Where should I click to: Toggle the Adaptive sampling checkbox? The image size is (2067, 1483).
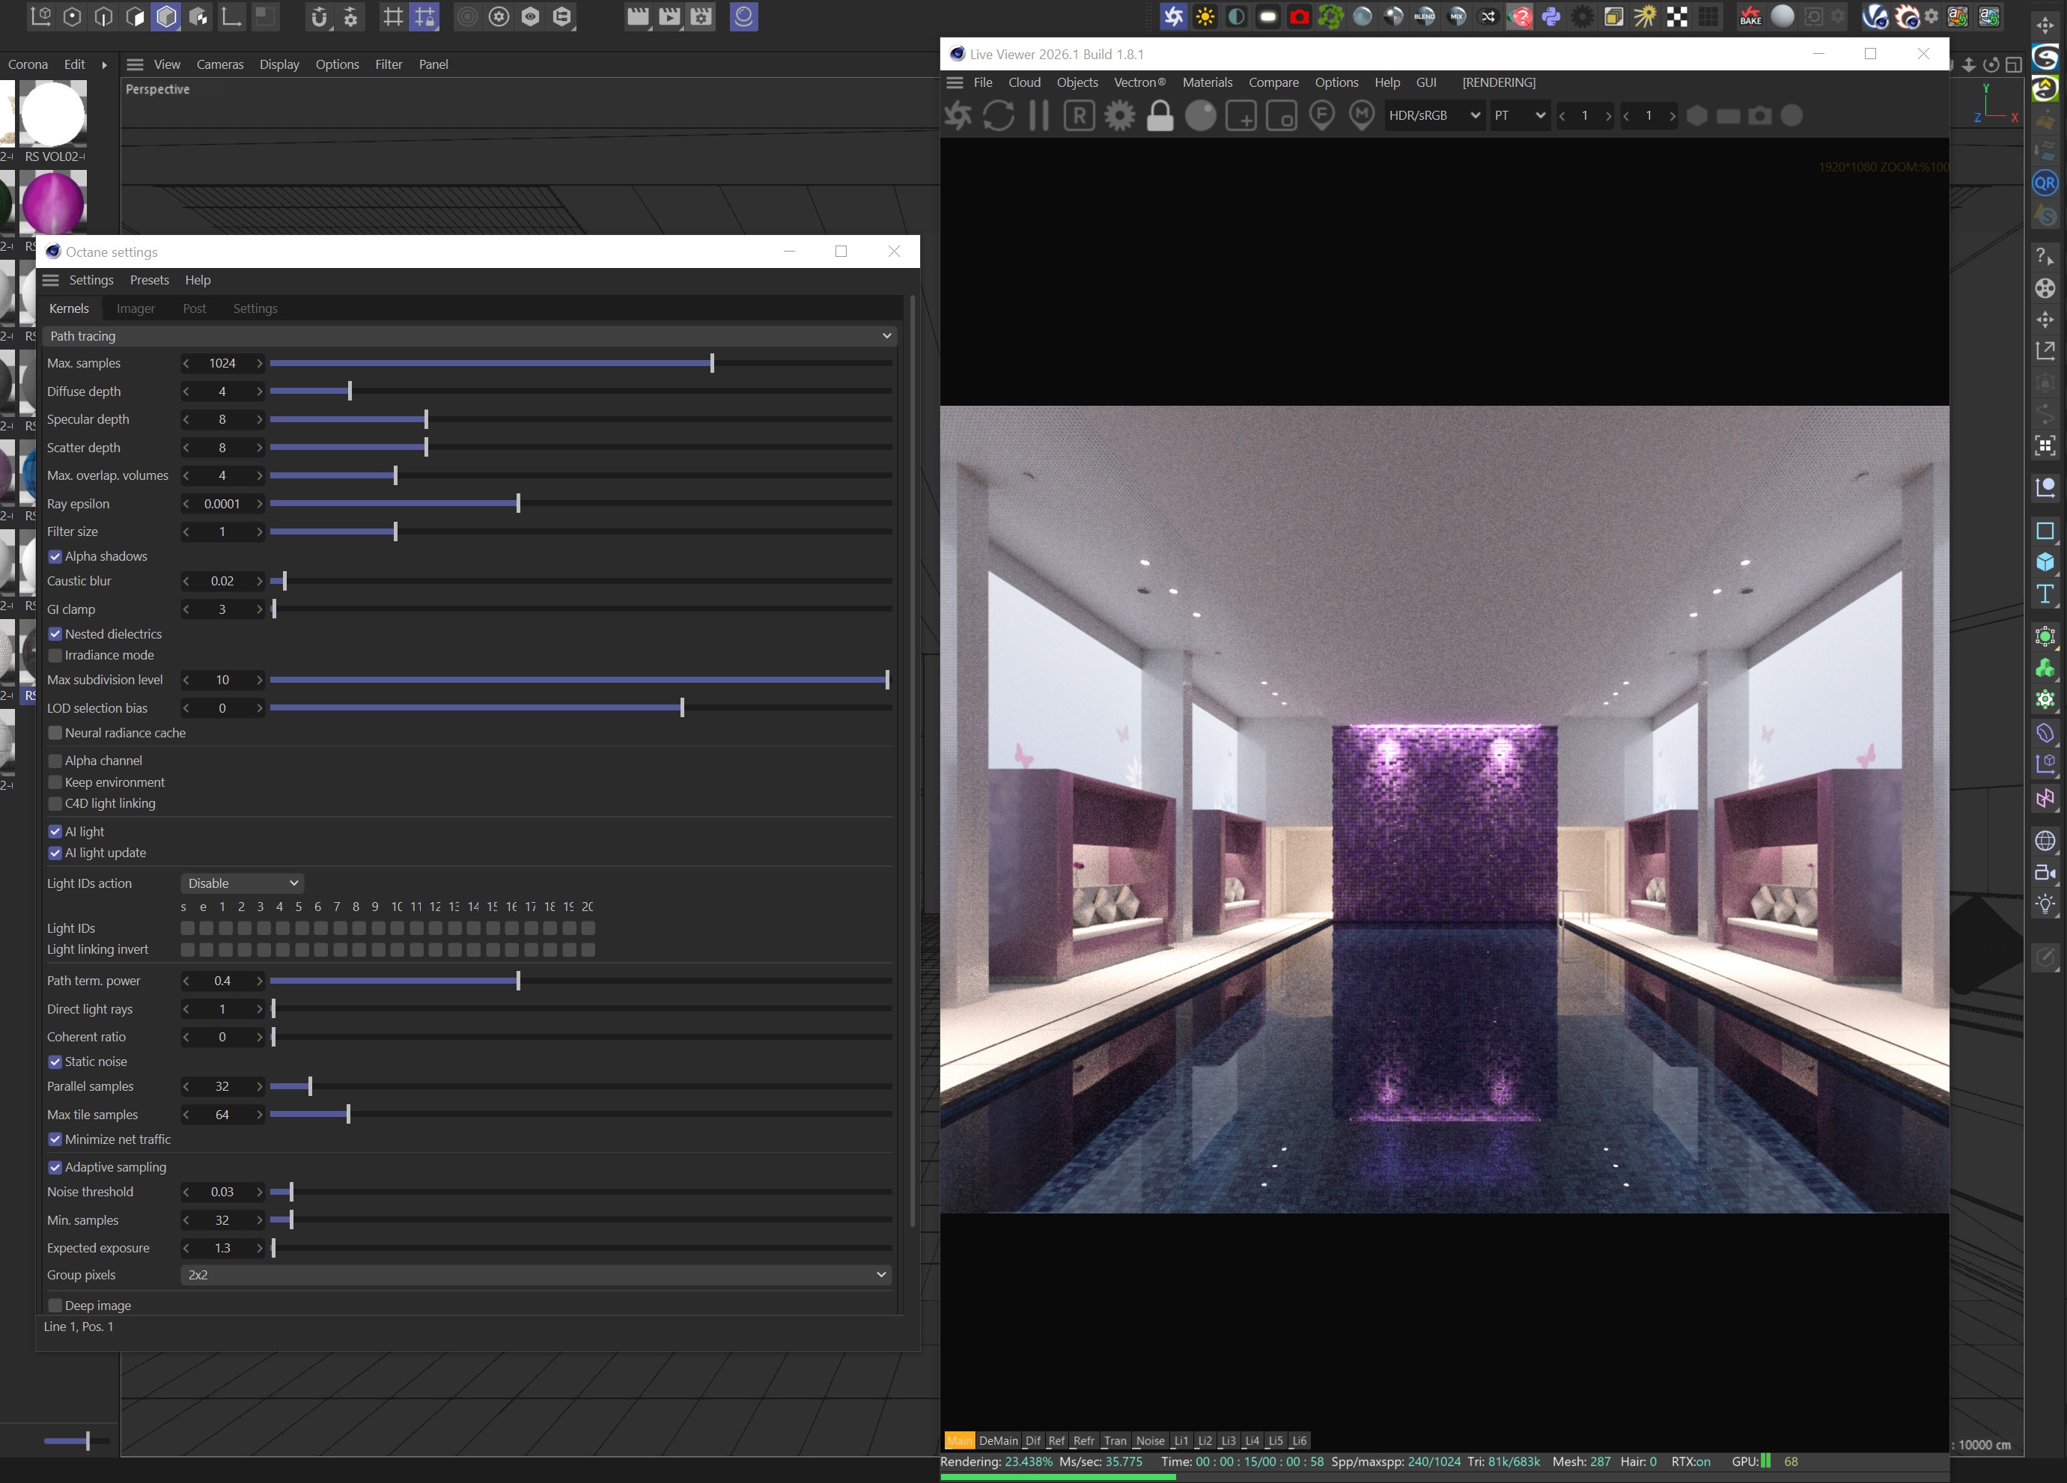point(55,1167)
